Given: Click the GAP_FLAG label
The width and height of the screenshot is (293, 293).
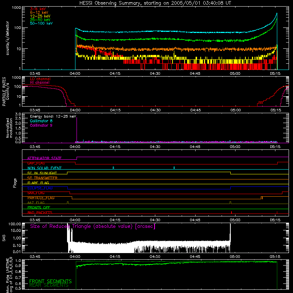Looking at the screenshot, I should pyautogui.click(x=36, y=163).
